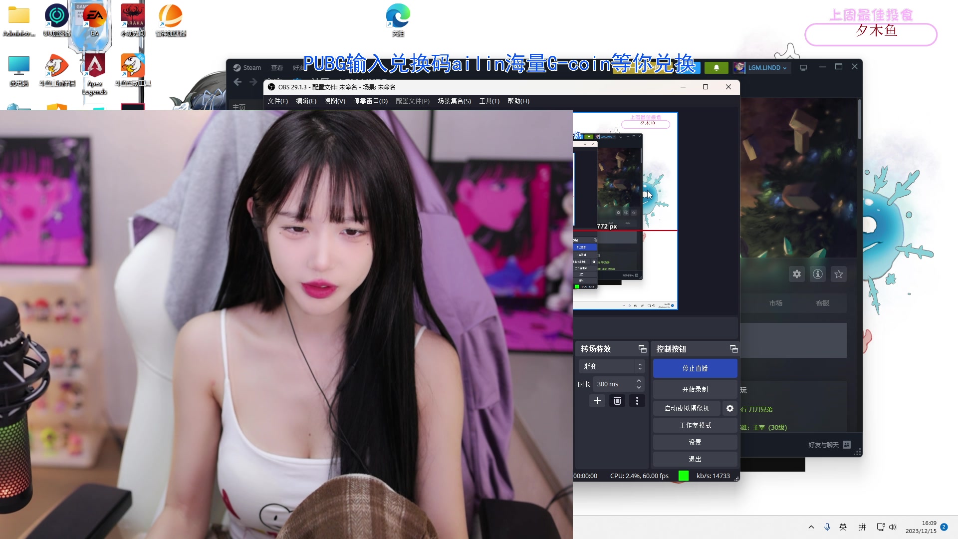This screenshot has height=539, width=958.
Task: Decrease the transition duration stepper
Action: coord(639,388)
